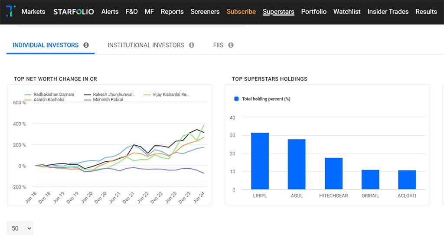Open the MF section
Screen dimensions: 444x235
pos(149,12)
